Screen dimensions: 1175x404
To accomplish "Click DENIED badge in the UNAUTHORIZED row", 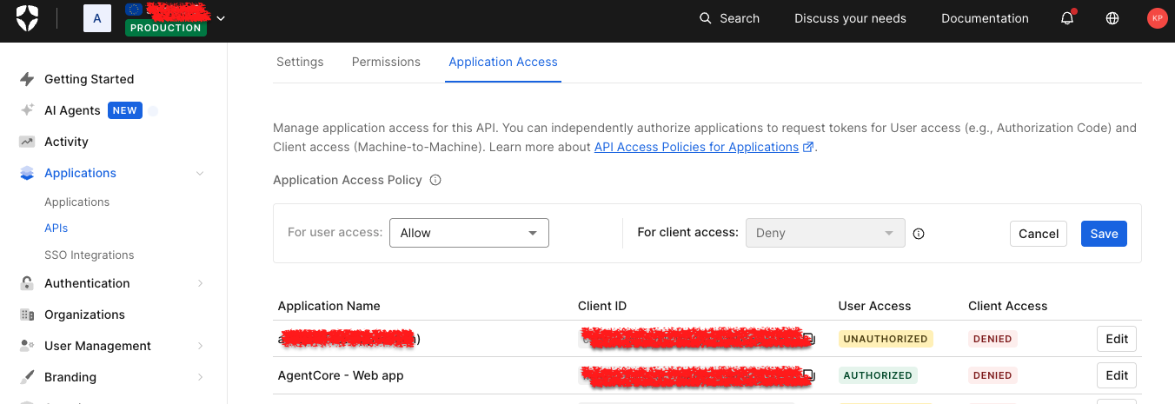I will click(x=992, y=339).
